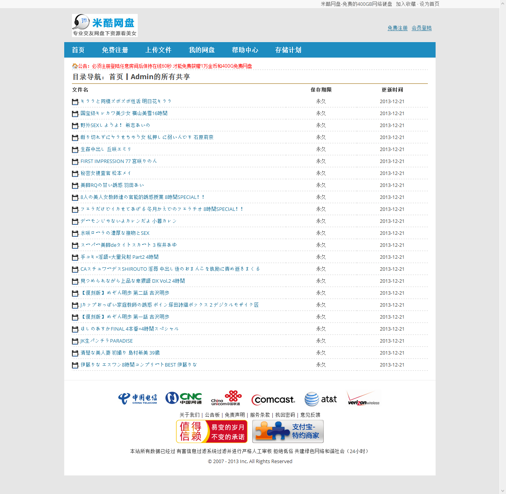
Task: Open the 島村希美 39歳 file link
Action: point(120,353)
